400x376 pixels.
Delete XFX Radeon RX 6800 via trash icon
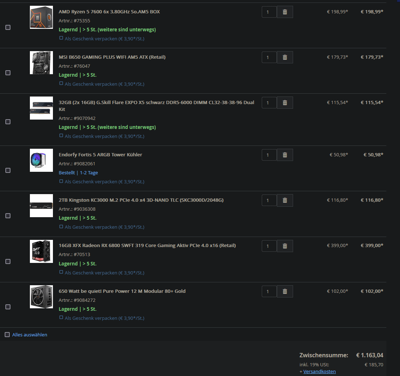285,246
